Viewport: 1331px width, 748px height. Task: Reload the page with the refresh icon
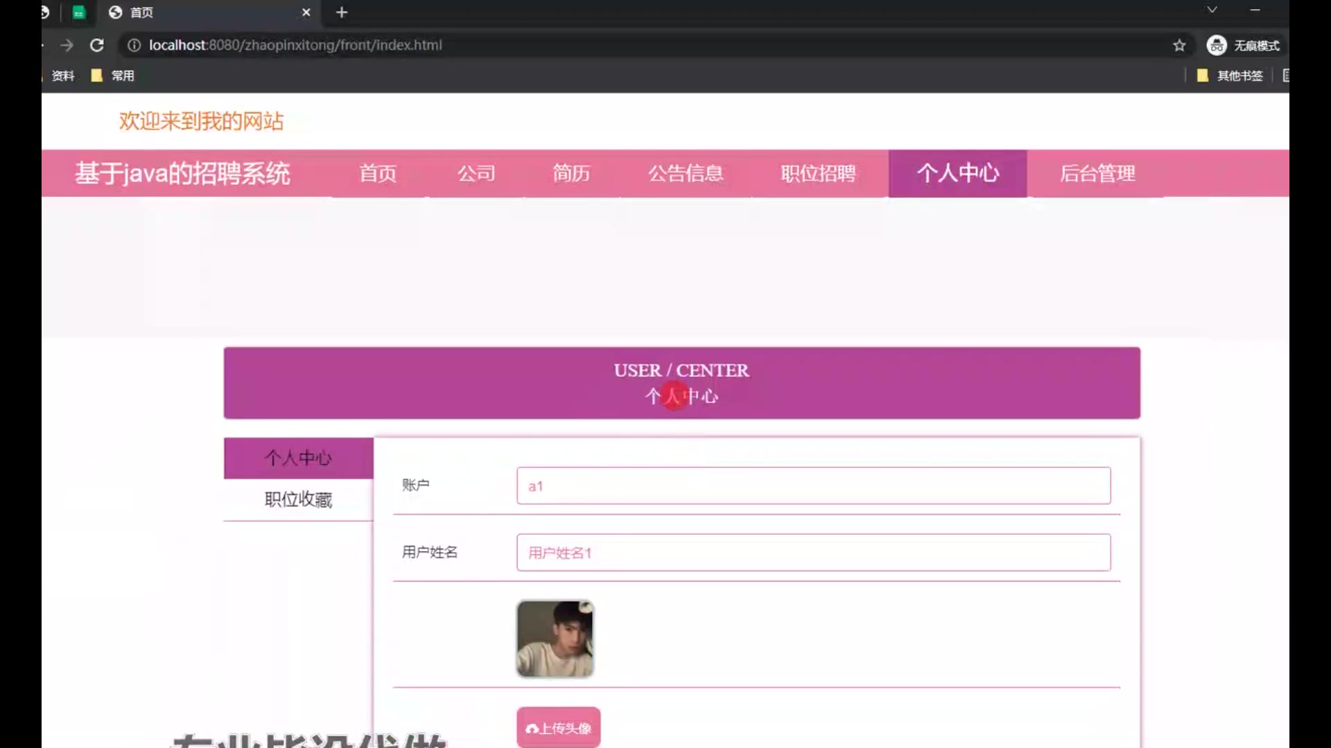tap(97, 45)
